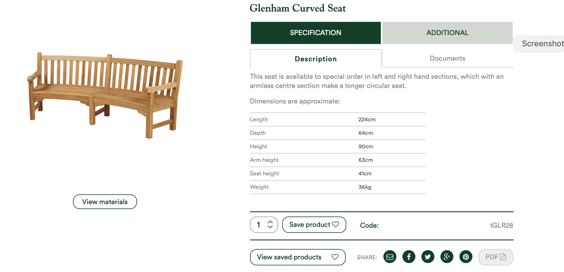
Task: Share product on Twitter
Action: click(x=428, y=257)
